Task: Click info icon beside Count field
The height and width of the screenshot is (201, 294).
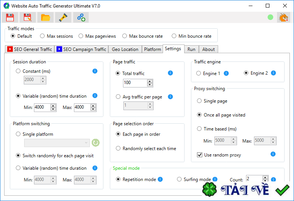Action: tap(273, 179)
